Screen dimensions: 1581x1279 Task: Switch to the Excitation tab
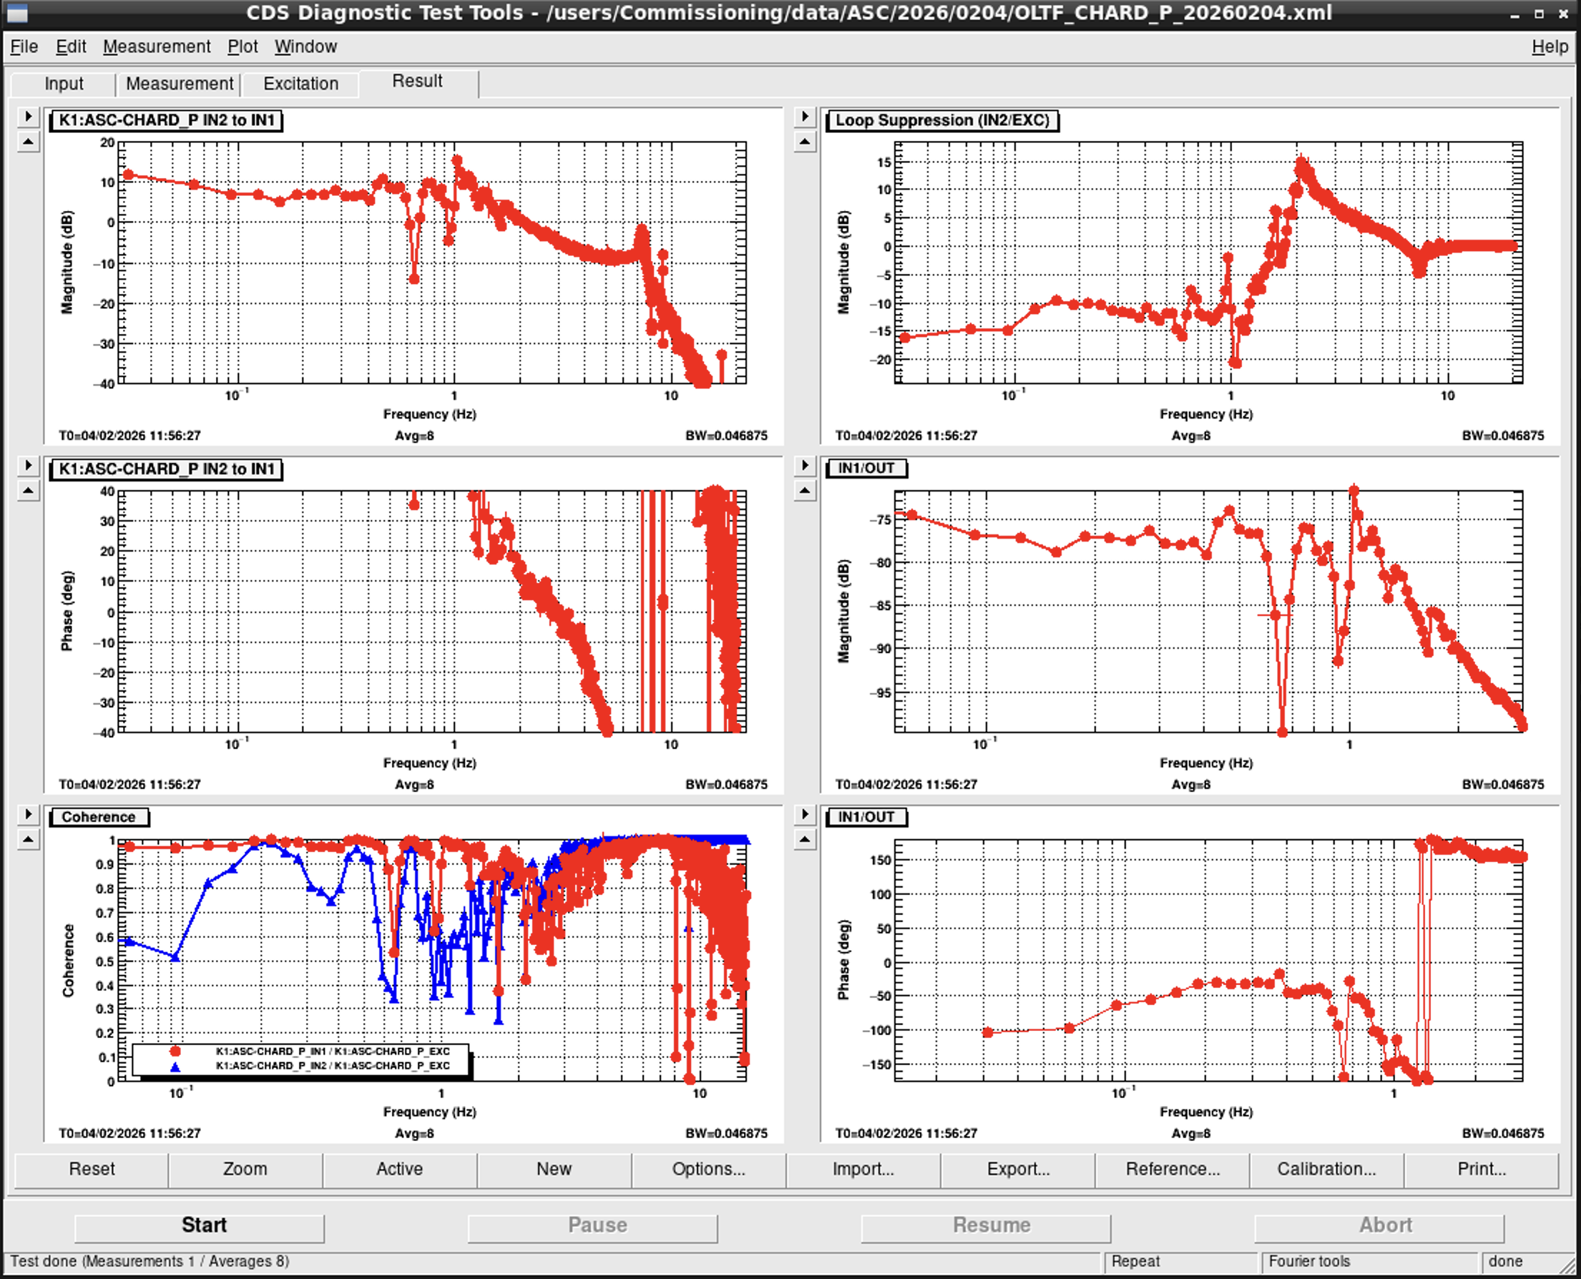click(x=300, y=84)
